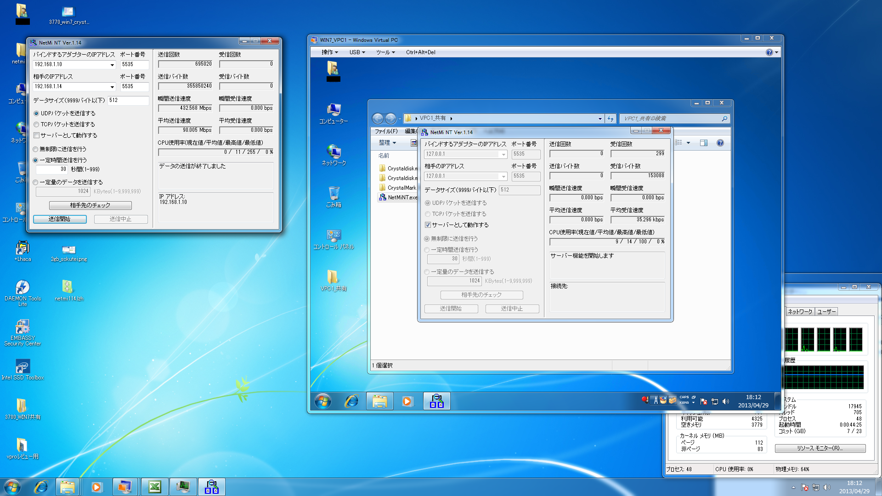The image size is (882, 496).
Task: Open 操作 menu in Virtual PC
Action: [x=329, y=52]
